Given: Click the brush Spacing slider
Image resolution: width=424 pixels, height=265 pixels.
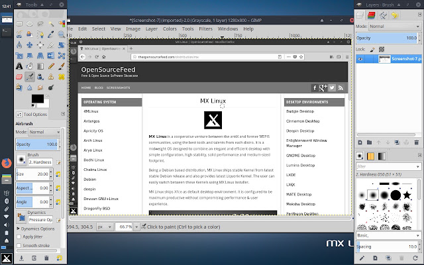Looking at the screenshot, I should coord(387,247).
